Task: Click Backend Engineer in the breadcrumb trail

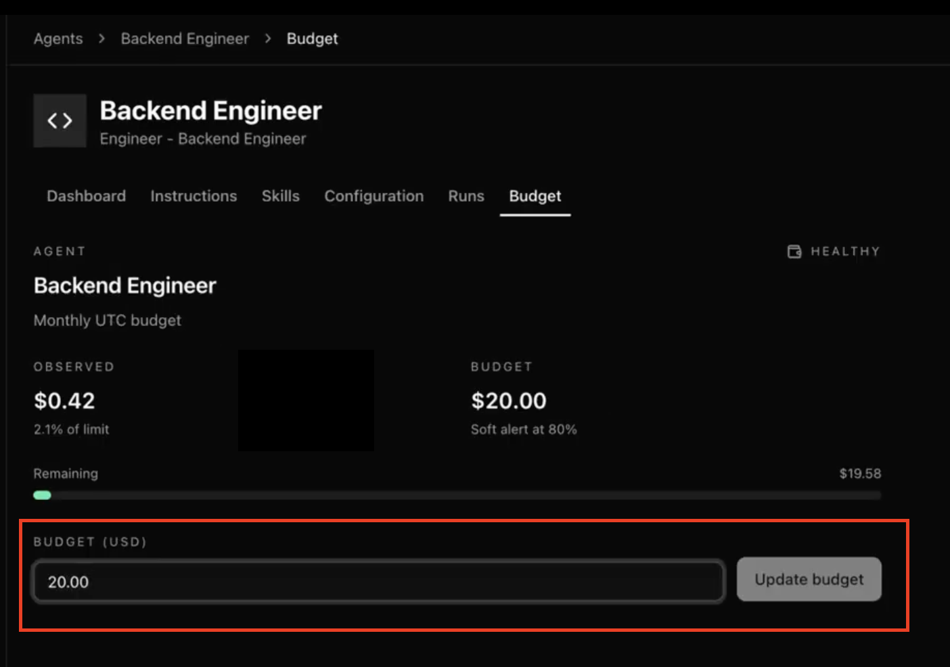Action: pyautogui.click(x=184, y=39)
